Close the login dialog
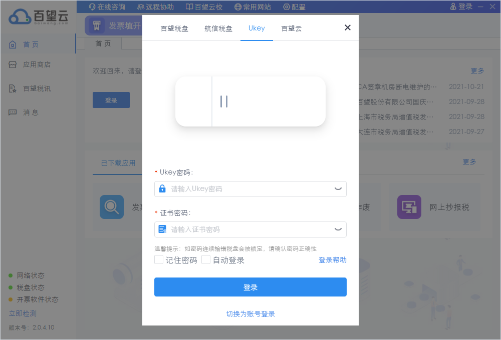Screen dimensions: 501x340 pyautogui.click(x=348, y=27)
